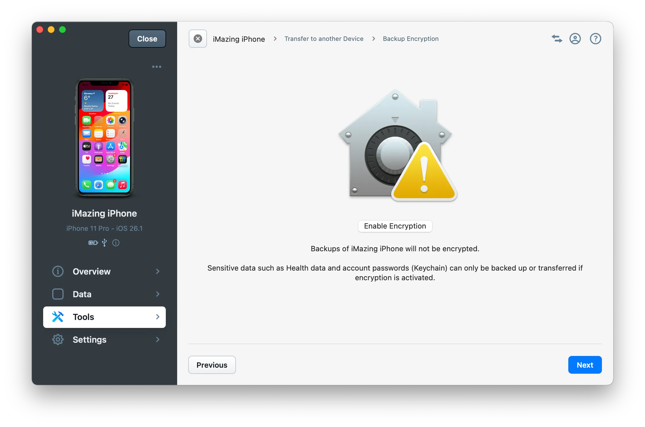Open help via the question mark icon
This screenshot has width=645, height=427.
595,39
